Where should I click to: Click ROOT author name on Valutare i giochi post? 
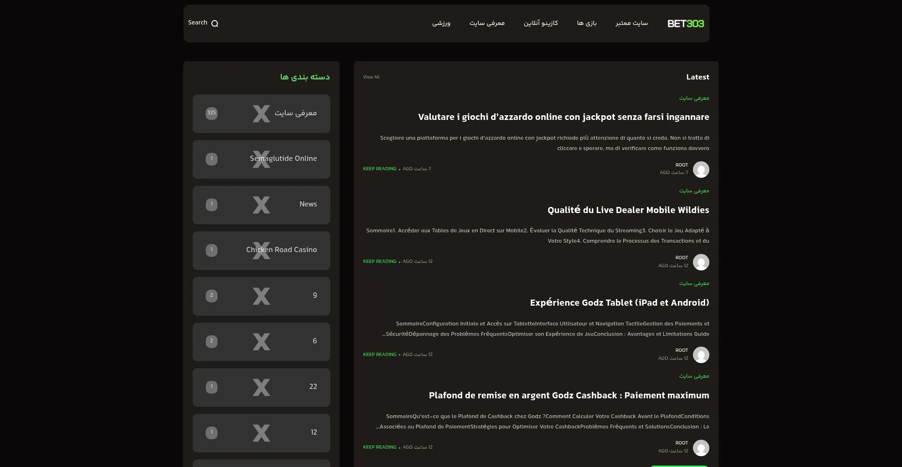pyautogui.click(x=682, y=165)
